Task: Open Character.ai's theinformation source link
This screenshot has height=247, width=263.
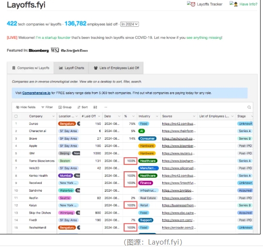Action: 179,131
